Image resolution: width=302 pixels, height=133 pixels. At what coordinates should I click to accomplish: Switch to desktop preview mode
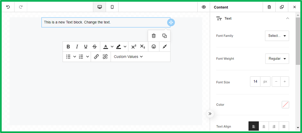[x=100, y=7]
